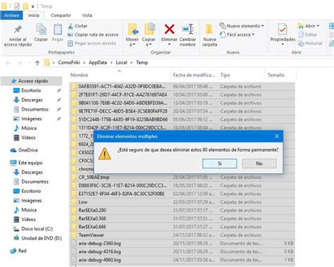Cancel deletion with No button
Image resolution: width=334 pixels, height=267 pixels.
[259, 163]
